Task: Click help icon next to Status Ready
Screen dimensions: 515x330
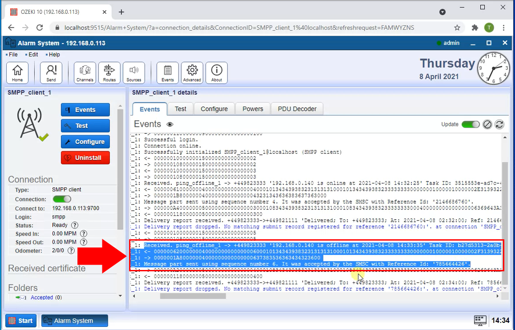Action: 75,225
